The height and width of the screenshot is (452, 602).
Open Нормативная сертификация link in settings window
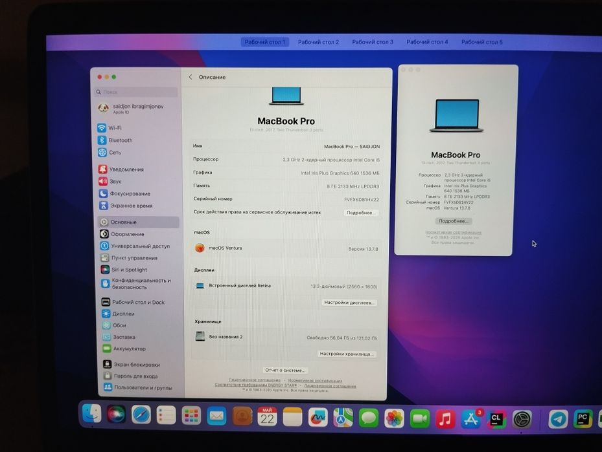[x=315, y=381]
